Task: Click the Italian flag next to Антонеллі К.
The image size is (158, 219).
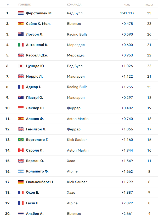Action: 21,45
